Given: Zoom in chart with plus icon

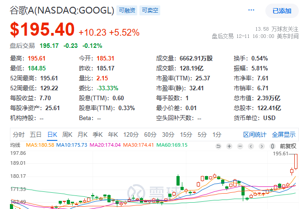Looking at the screenshot, I should click(x=229, y=146).
